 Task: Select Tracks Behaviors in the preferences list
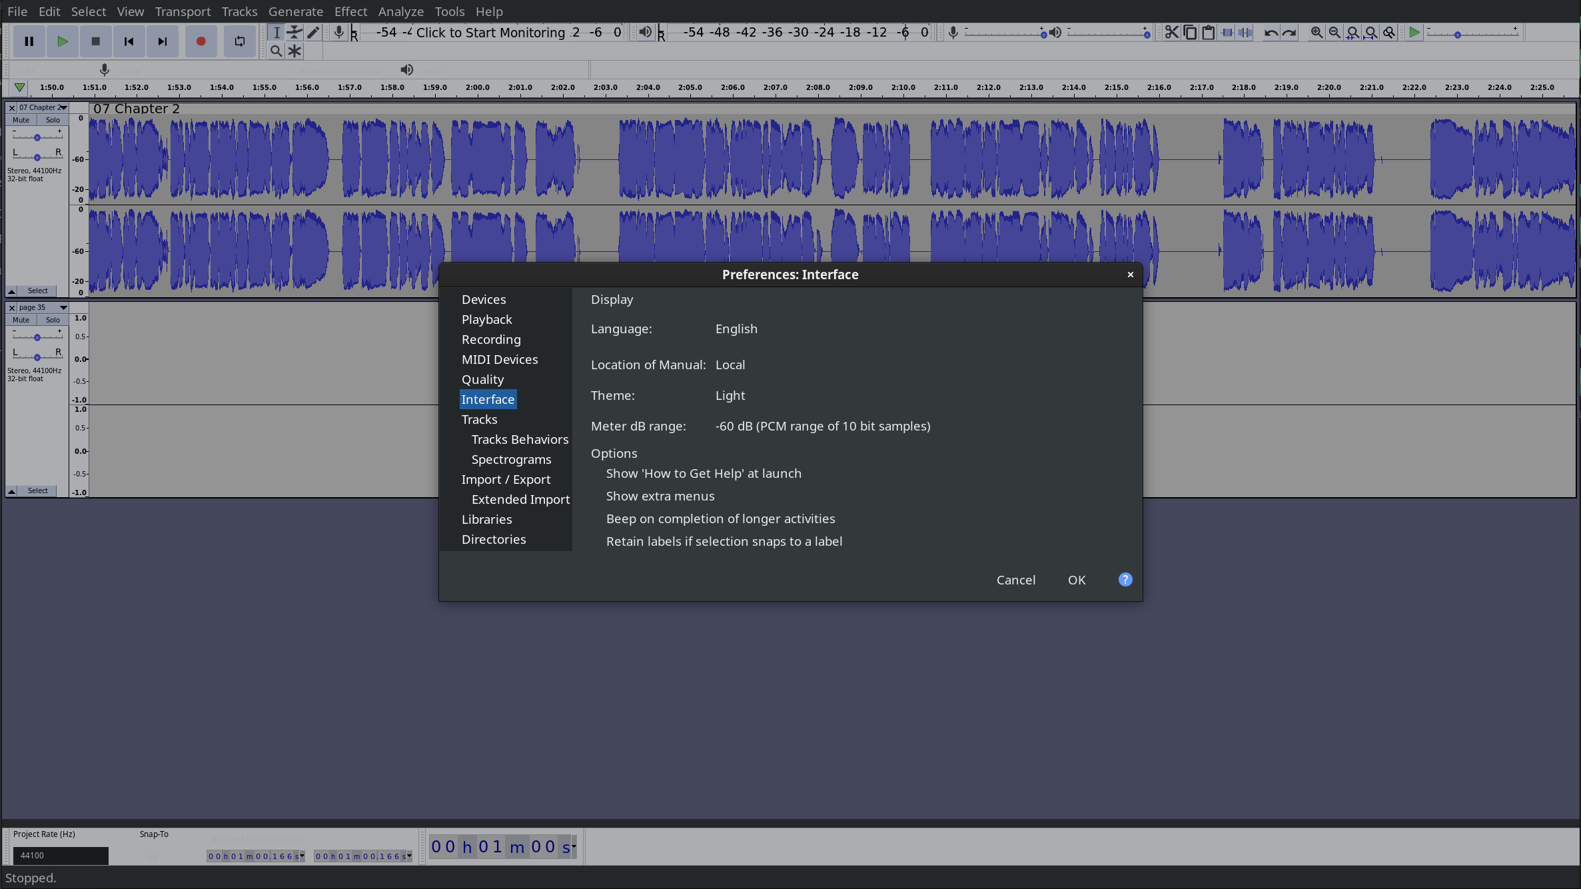[520, 439]
